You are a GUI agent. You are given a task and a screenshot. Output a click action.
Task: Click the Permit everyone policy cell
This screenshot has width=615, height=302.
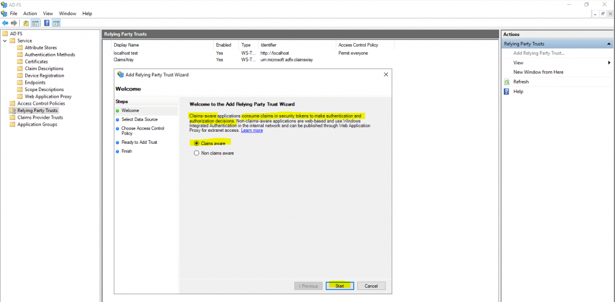coord(353,53)
